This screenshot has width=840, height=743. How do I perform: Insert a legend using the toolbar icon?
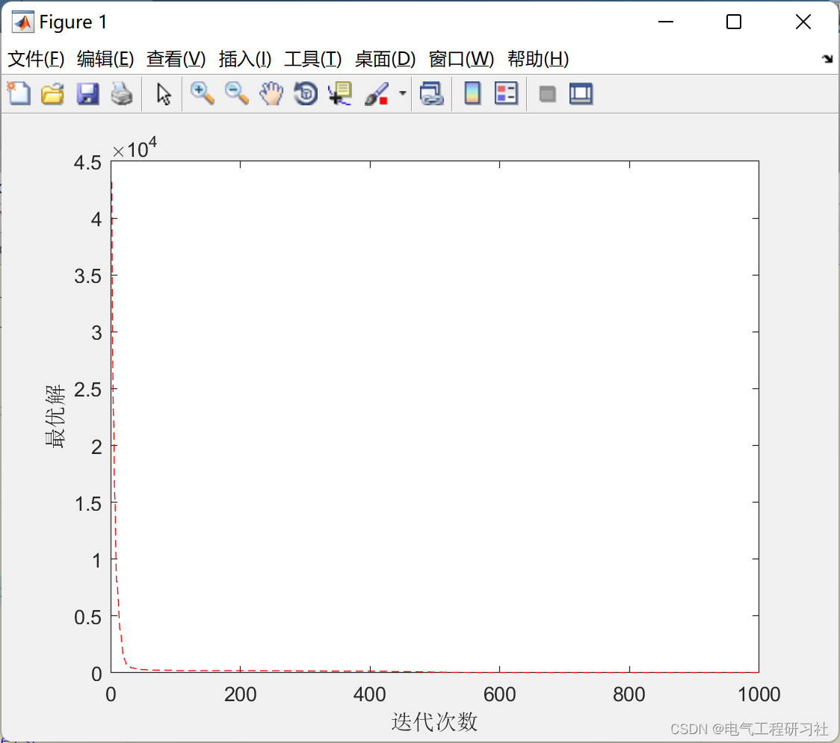click(506, 93)
